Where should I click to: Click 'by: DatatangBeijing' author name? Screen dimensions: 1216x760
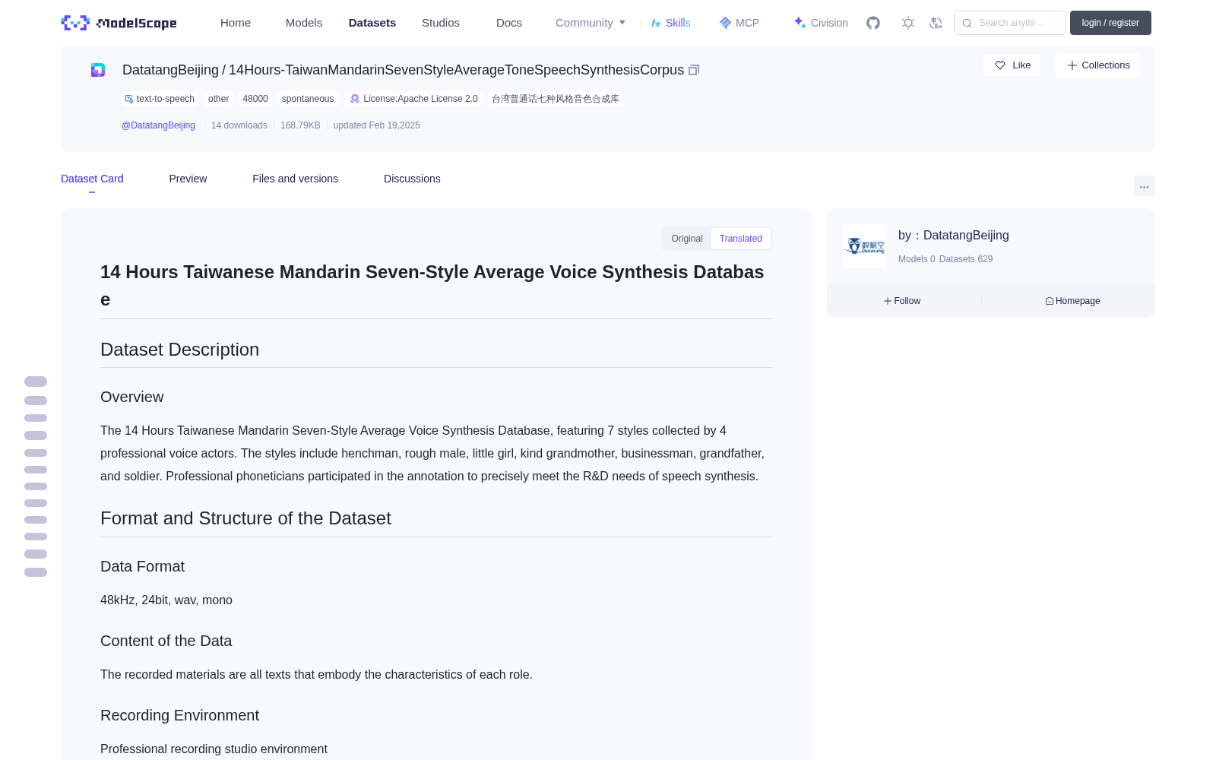[954, 236]
